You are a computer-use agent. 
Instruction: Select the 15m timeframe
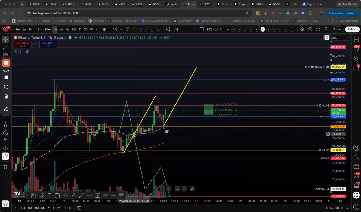(39, 29)
